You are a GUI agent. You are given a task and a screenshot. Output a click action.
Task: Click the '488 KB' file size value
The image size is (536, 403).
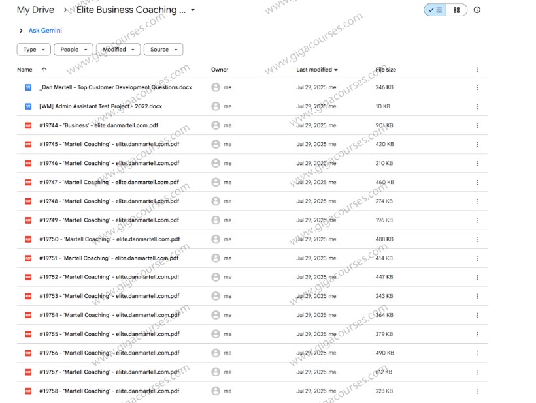[384, 239]
